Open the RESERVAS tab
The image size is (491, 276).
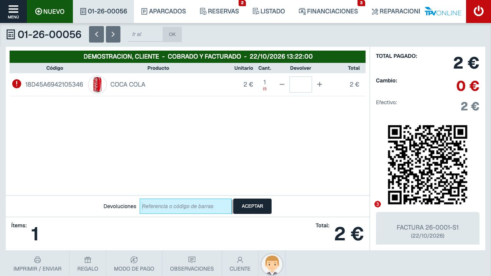219,11
